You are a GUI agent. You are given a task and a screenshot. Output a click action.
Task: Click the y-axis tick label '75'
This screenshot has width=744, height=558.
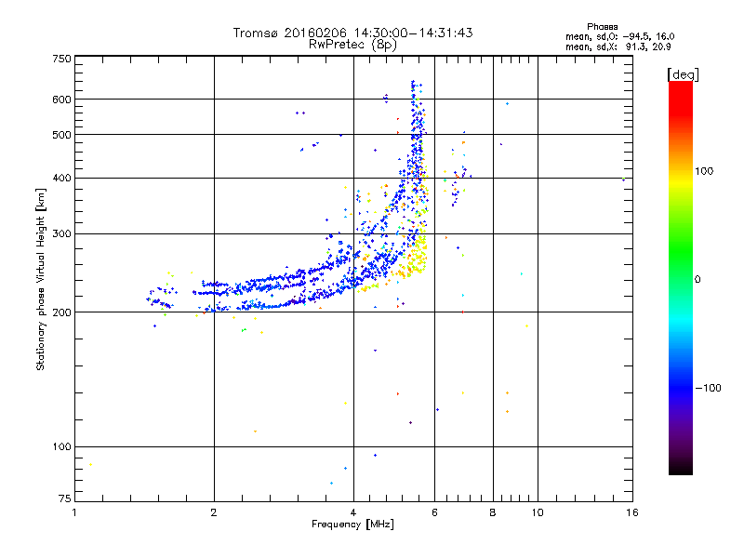click(65, 498)
